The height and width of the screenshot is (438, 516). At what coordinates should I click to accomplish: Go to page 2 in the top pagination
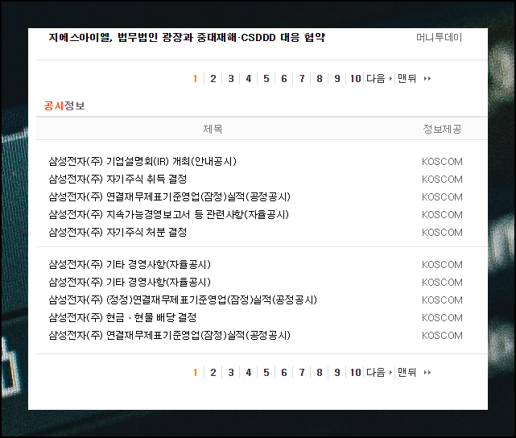point(213,79)
